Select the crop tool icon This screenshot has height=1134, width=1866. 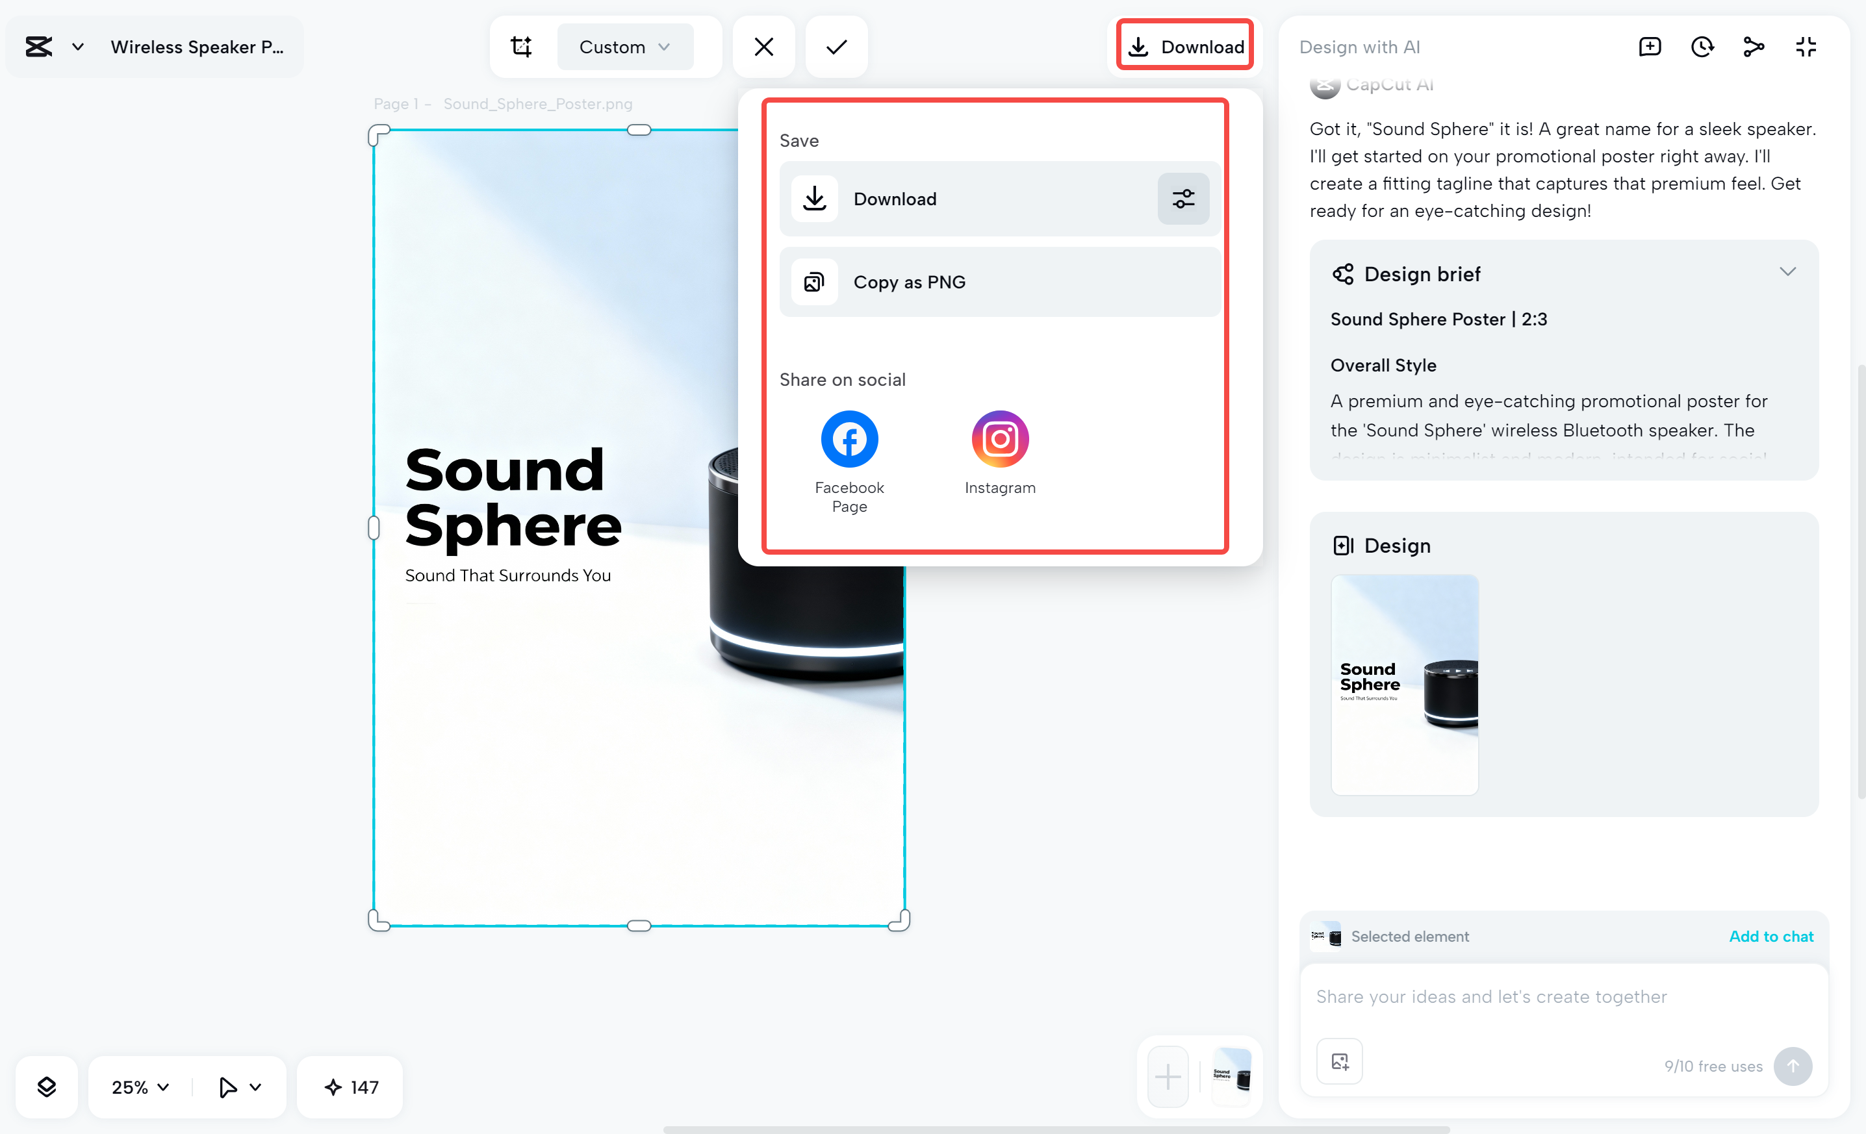(x=522, y=47)
